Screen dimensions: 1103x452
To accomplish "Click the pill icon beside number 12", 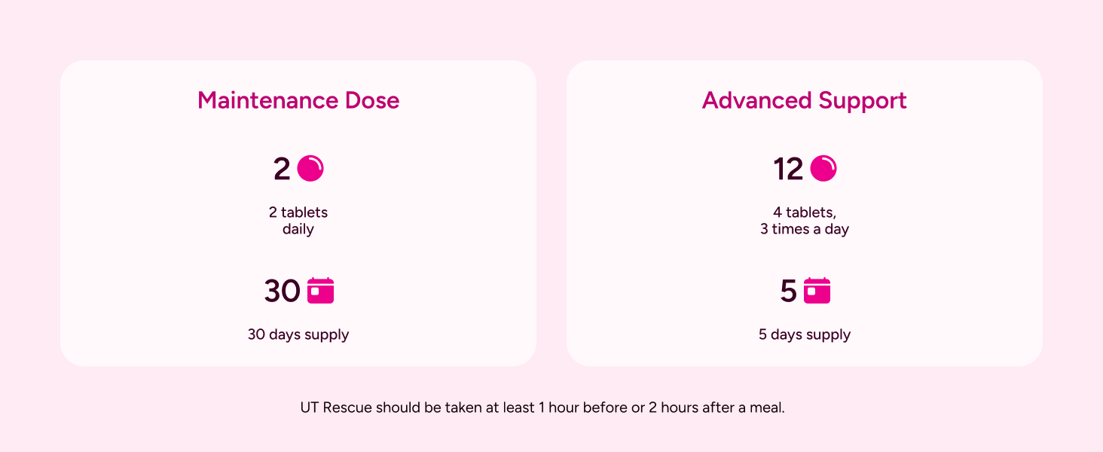I will click(823, 168).
